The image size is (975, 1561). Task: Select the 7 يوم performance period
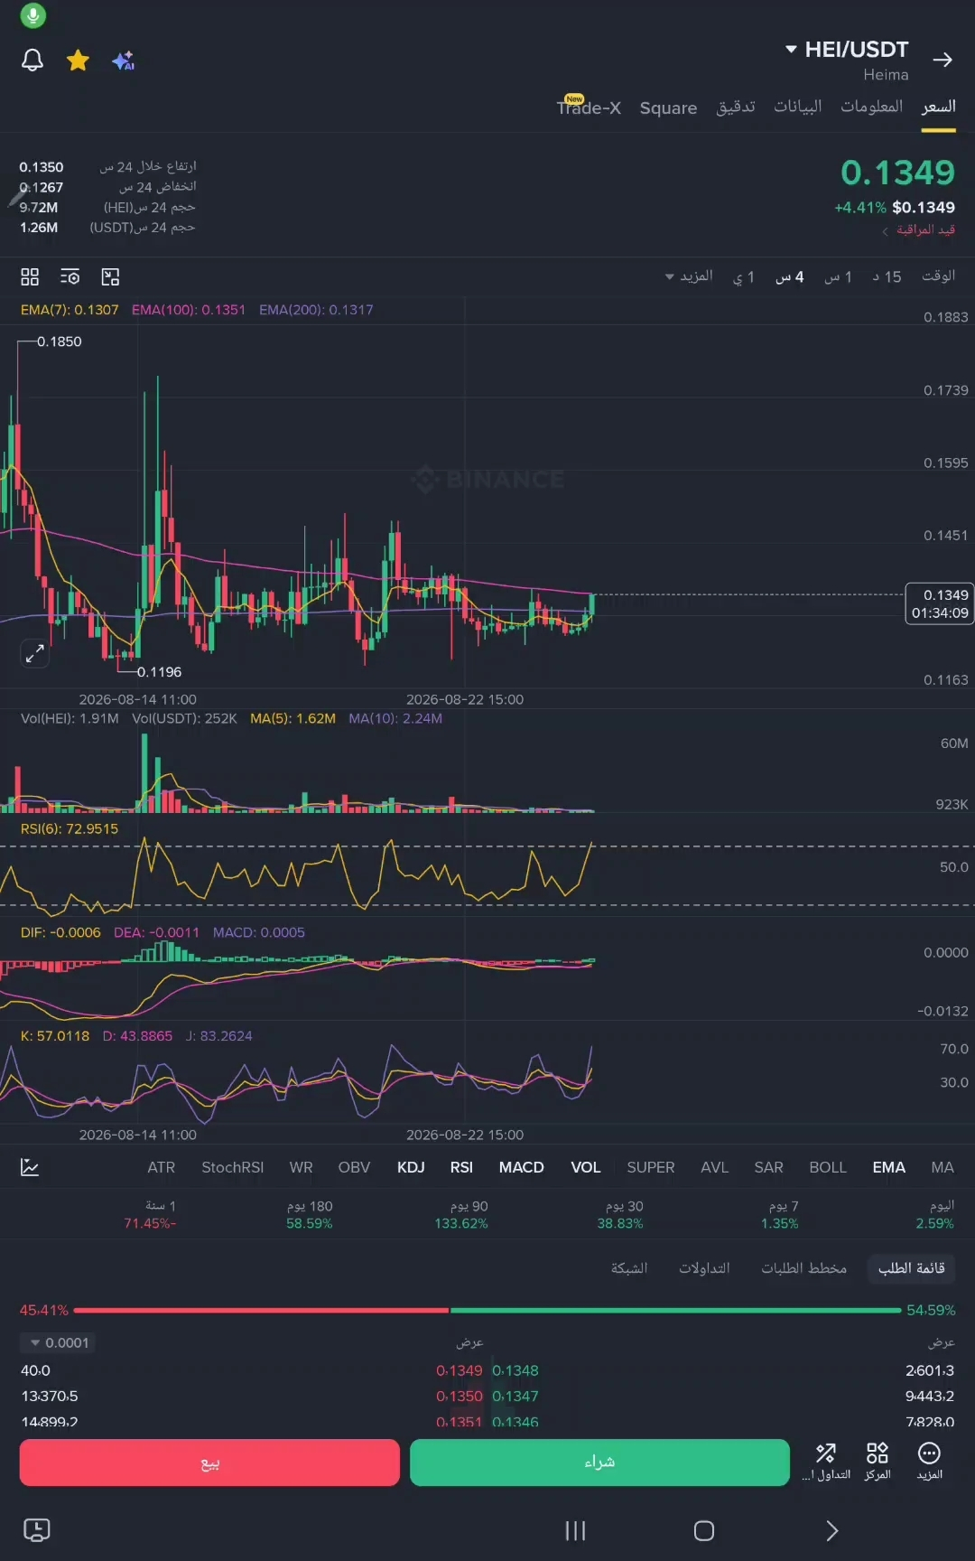(780, 1214)
